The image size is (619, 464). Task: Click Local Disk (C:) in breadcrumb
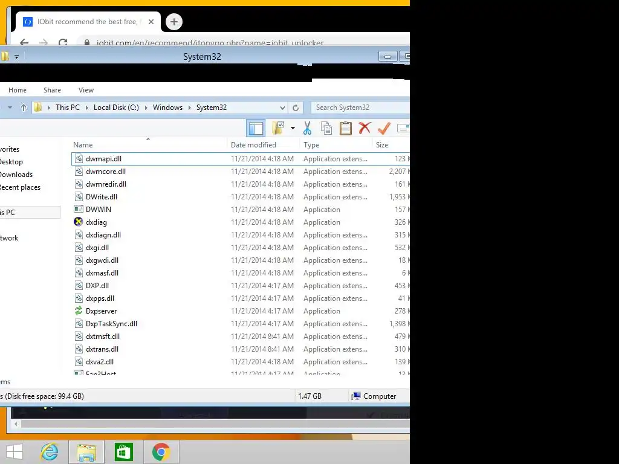[x=116, y=108]
